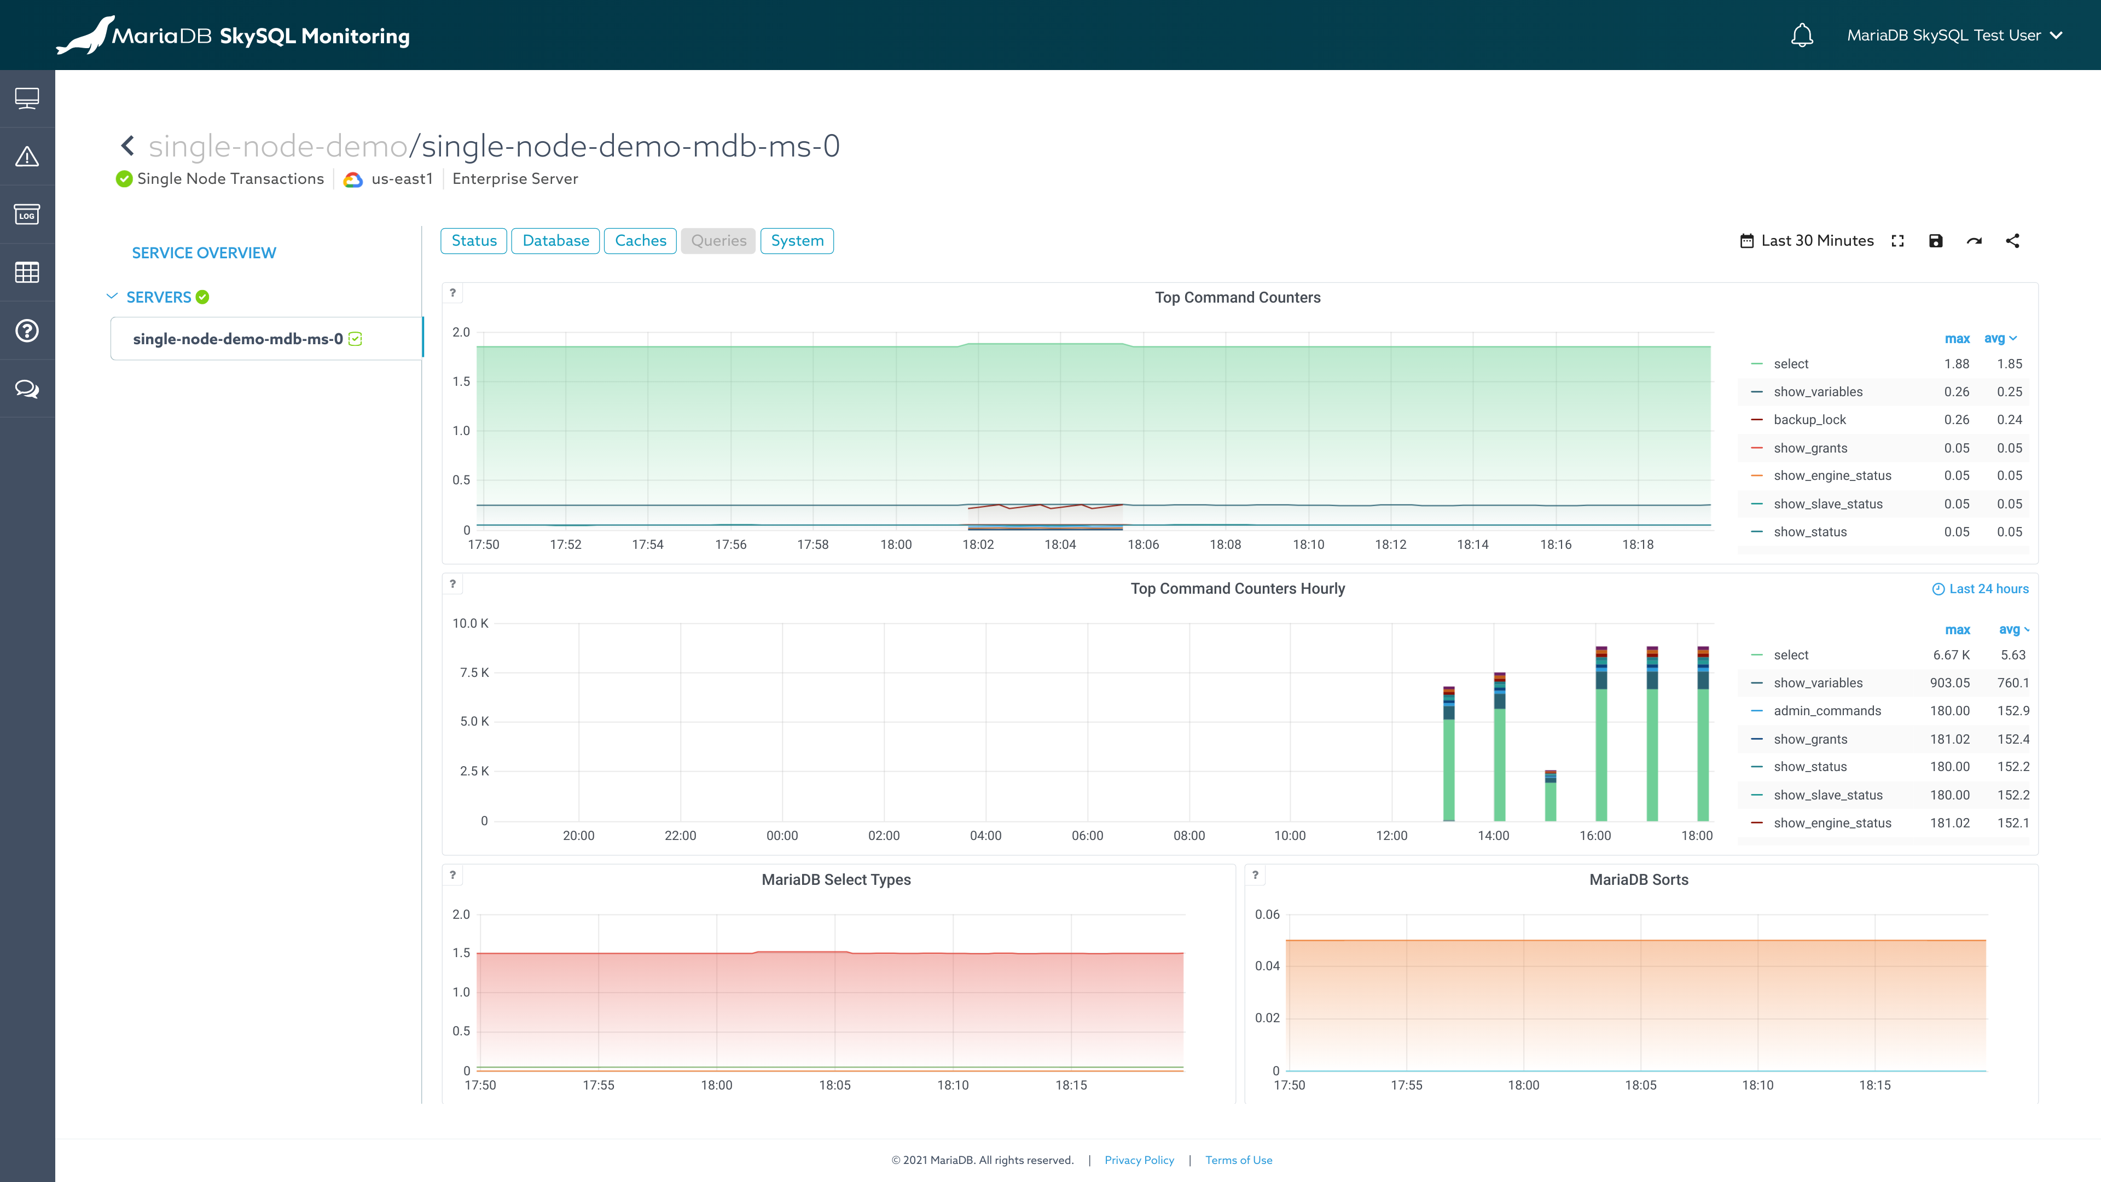Image resolution: width=2101 pixels, height=1182 pixels.
Task: Click the green check icon beside single-node-demo-mdb-ms-0
Action: coord(356,339)
